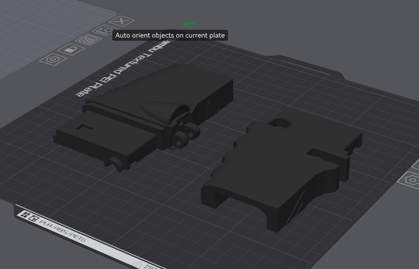Click the Bambu Lab logo on the plate edge

pos(25,215)
